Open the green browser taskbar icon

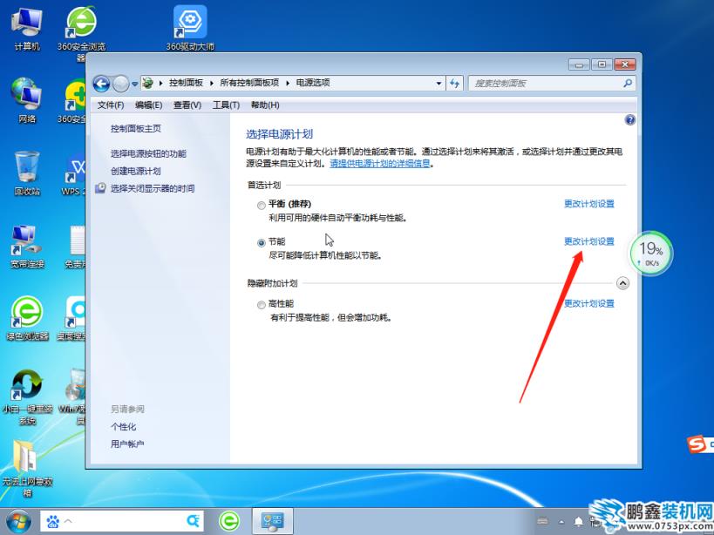229,521
